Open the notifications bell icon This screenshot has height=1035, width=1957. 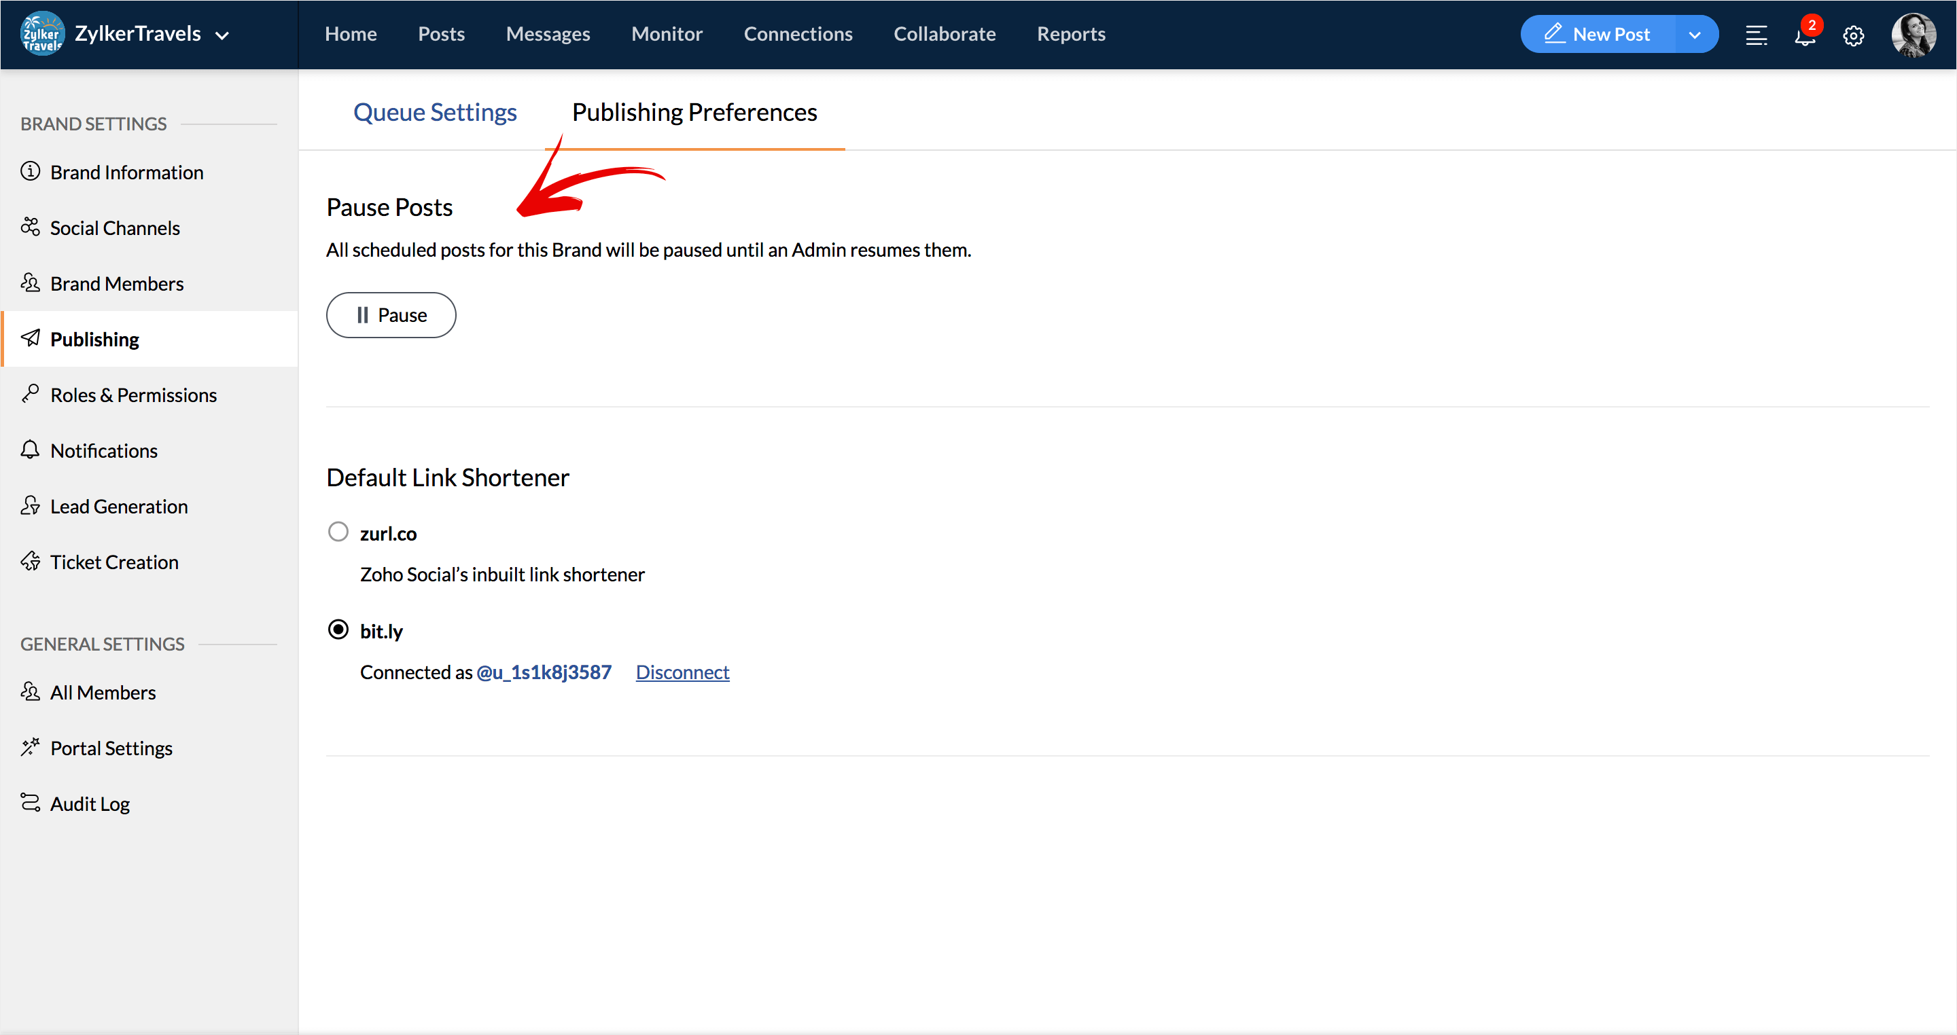click(1804, 35)
